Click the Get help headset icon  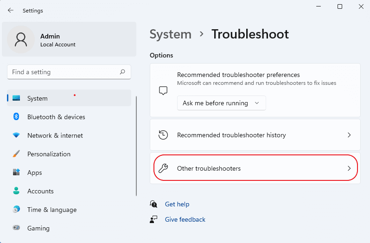tap(153, 204)
